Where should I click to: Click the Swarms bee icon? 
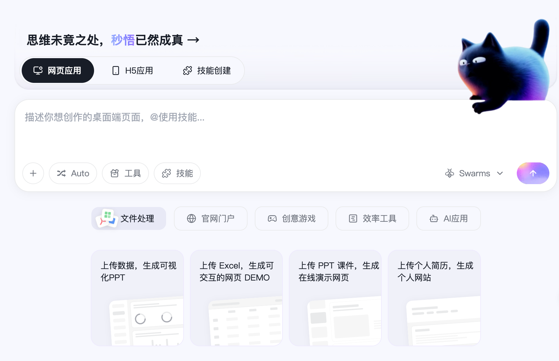click(450, 173)
